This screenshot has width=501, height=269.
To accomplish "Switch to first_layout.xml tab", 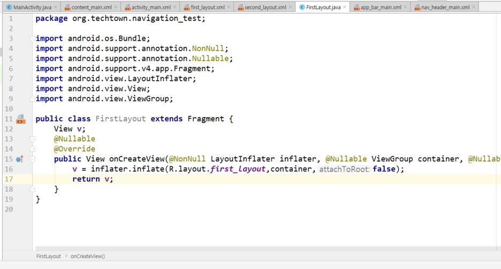I will [208, 7].
